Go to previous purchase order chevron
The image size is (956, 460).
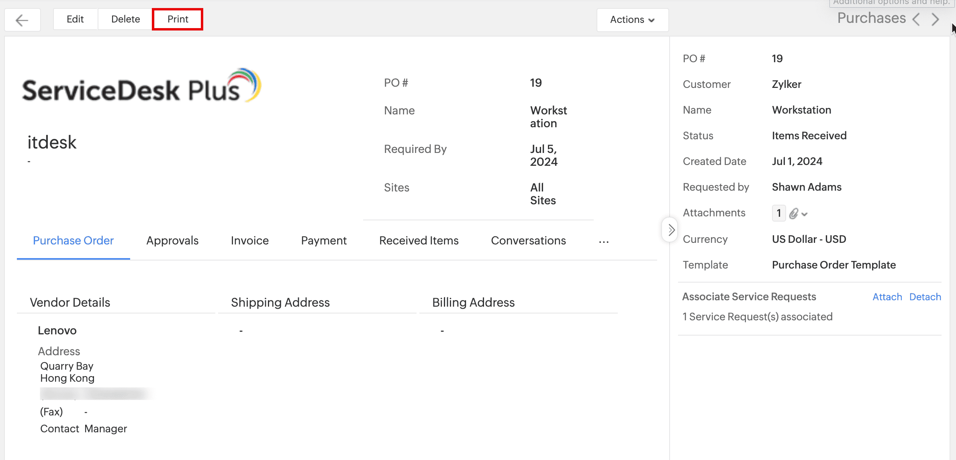tap(916, 19)
